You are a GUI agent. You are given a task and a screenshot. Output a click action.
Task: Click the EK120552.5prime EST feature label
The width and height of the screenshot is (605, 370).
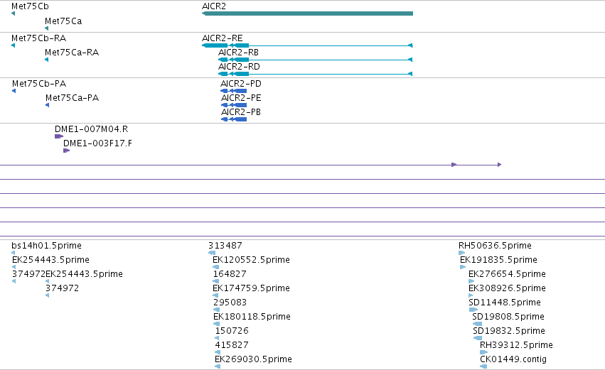click(251, 260)
